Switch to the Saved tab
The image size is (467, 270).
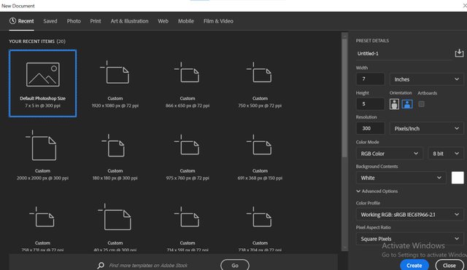50,21
